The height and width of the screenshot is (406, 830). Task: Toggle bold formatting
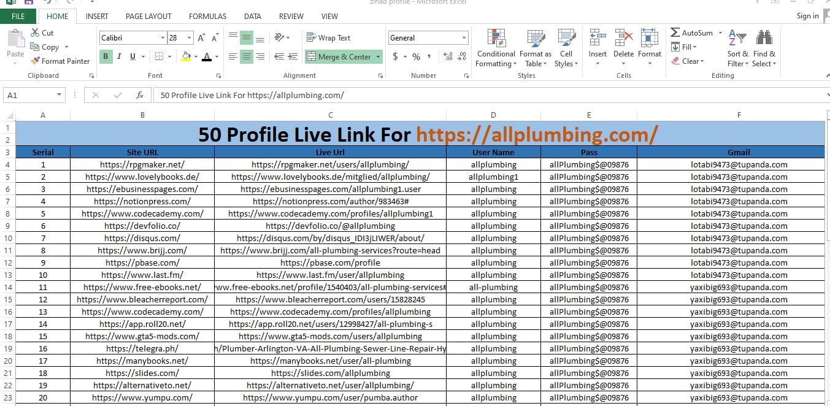tap(105, 56)
